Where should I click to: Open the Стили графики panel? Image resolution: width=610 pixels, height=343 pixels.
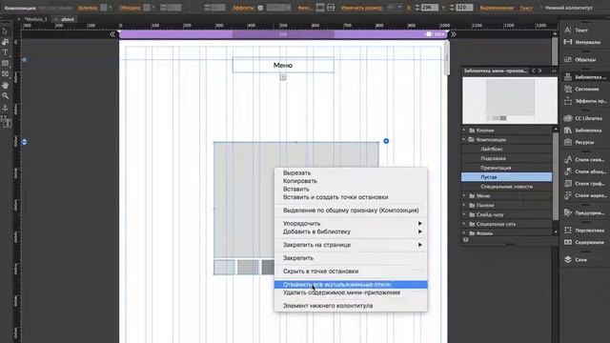coord(584,184)
